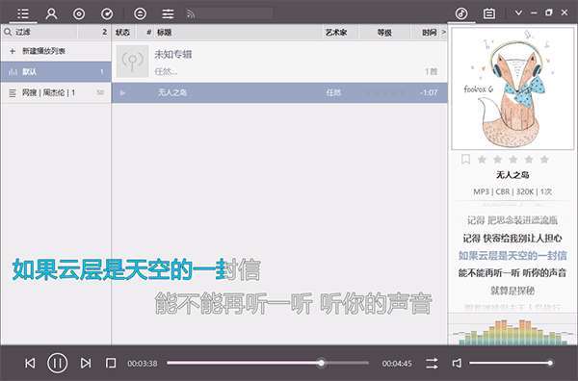Click the lyric line 能不能再听一听 听你的声音
This screenshot has height=381, width=578.
coord(512,273)
